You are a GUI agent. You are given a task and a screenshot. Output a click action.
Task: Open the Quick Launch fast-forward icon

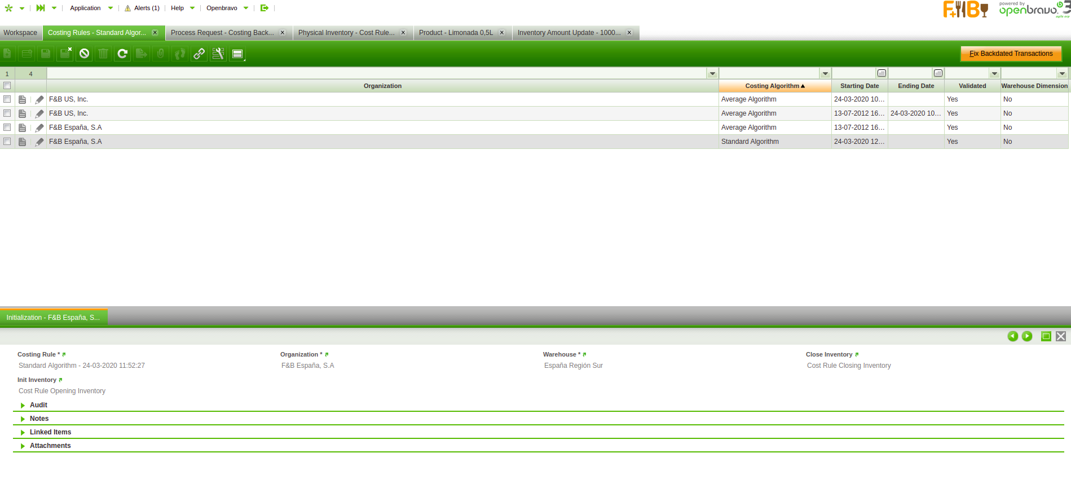(41, 8)
